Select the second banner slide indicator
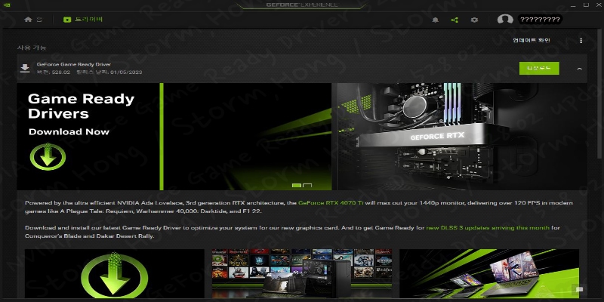 pyautogui.click(x=307, y=186)
